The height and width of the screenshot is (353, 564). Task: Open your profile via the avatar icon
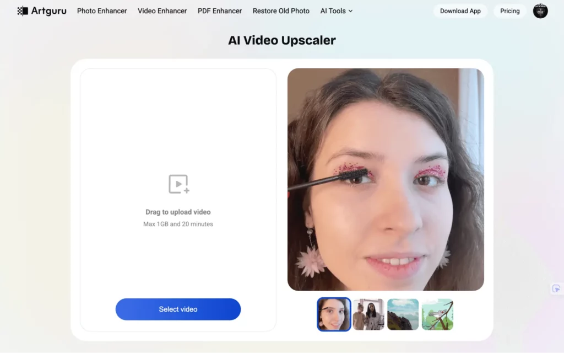pyautogui.click(x=540, y=11)
